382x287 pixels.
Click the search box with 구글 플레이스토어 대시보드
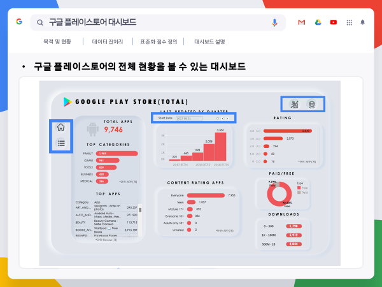pyautogui.click(x=158, y=22)
